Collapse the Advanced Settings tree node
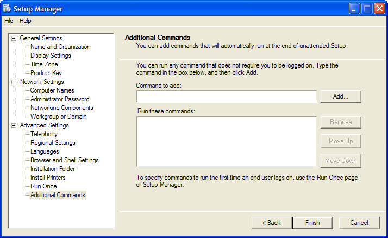This screenshot has width=388, height=238. pos(14,126)
